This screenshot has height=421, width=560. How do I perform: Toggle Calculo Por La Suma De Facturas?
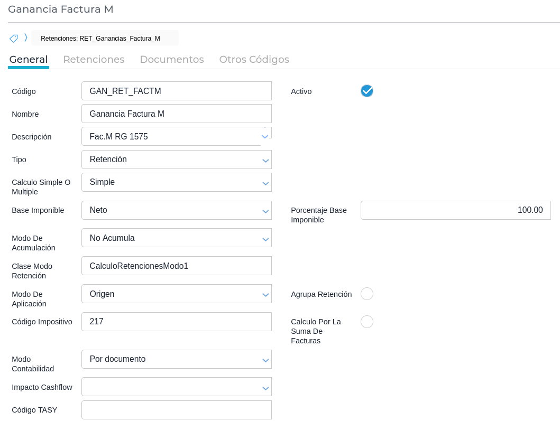point(367,322)
